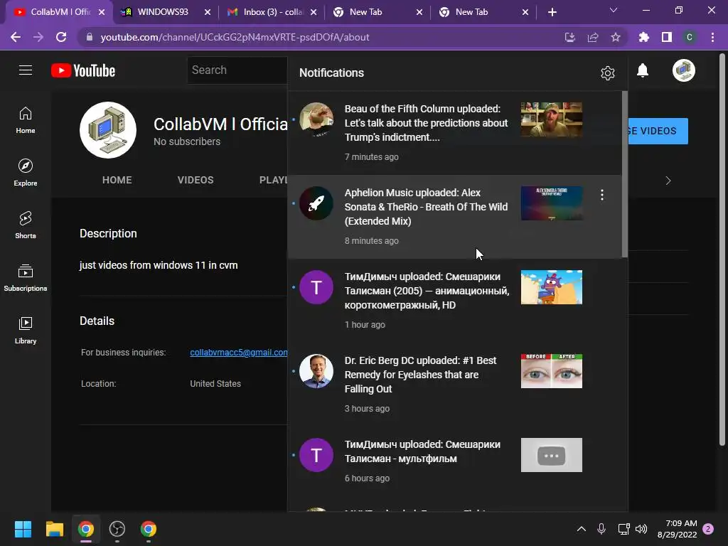Click the CollabVM channel avatar image

(108, 130)
